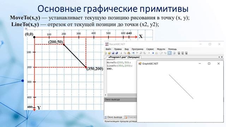
Task: Click the Open file folder icon
Action: tap(109, 53)
